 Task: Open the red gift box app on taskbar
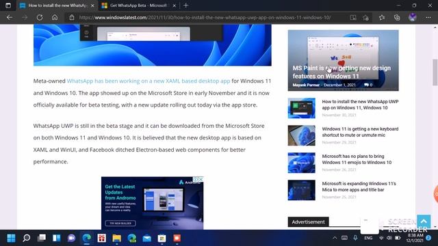(102, 238)
